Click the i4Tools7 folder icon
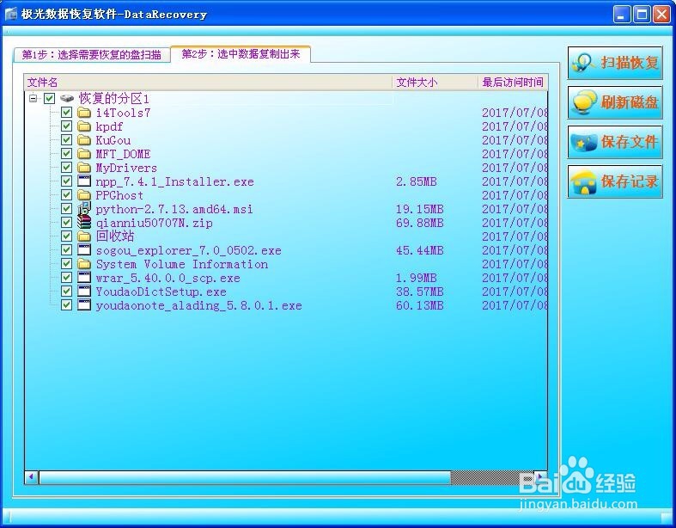This screenshot has height=528, width=676. pyautogui.click(x=84, y=113)
